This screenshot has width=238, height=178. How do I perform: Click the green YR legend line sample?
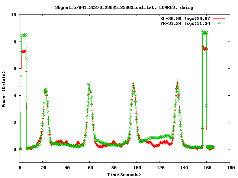coord(219,23)
